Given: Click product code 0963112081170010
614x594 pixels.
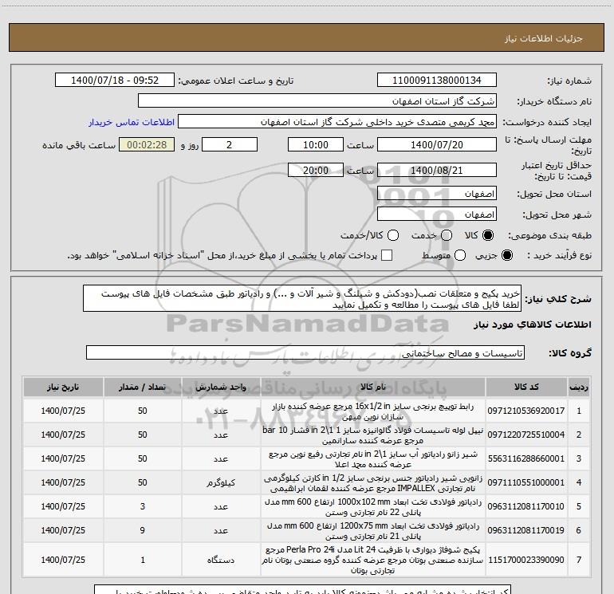Looking at the screenshot, I should click(526, 506).
